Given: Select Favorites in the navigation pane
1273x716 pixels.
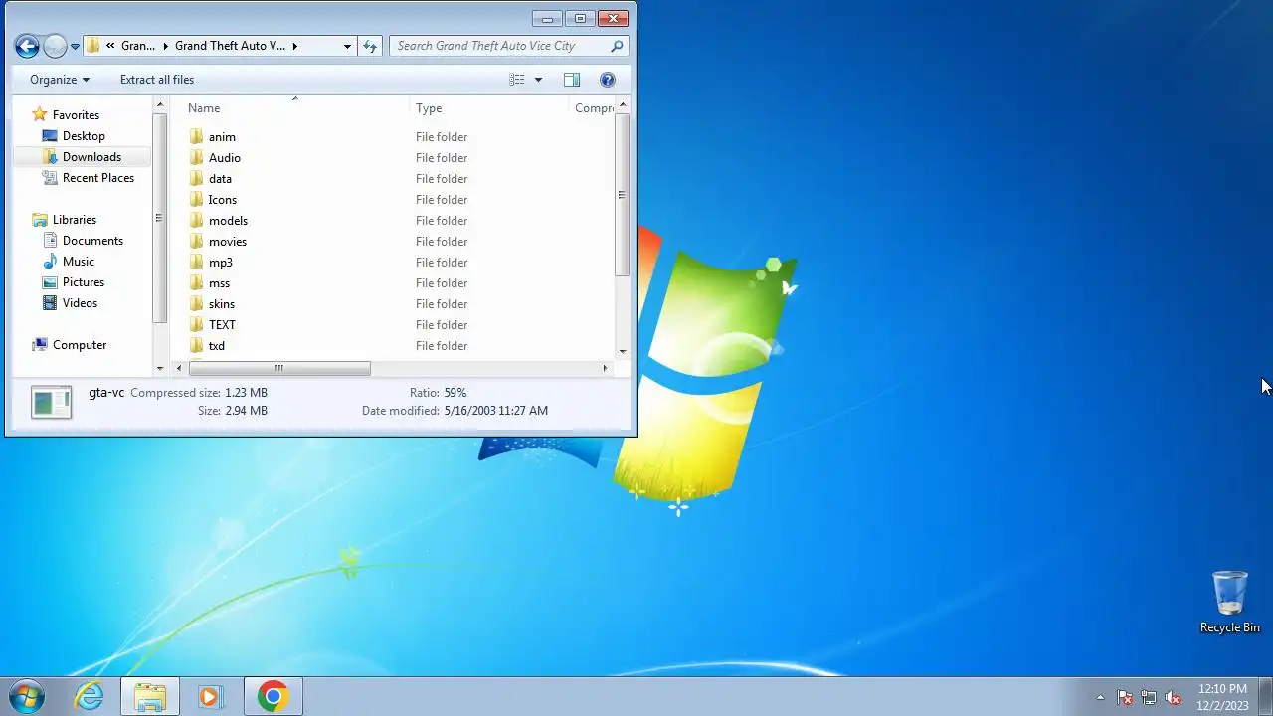Looking at the screenshot, I should pyautogui.click(x=76, y=115).
